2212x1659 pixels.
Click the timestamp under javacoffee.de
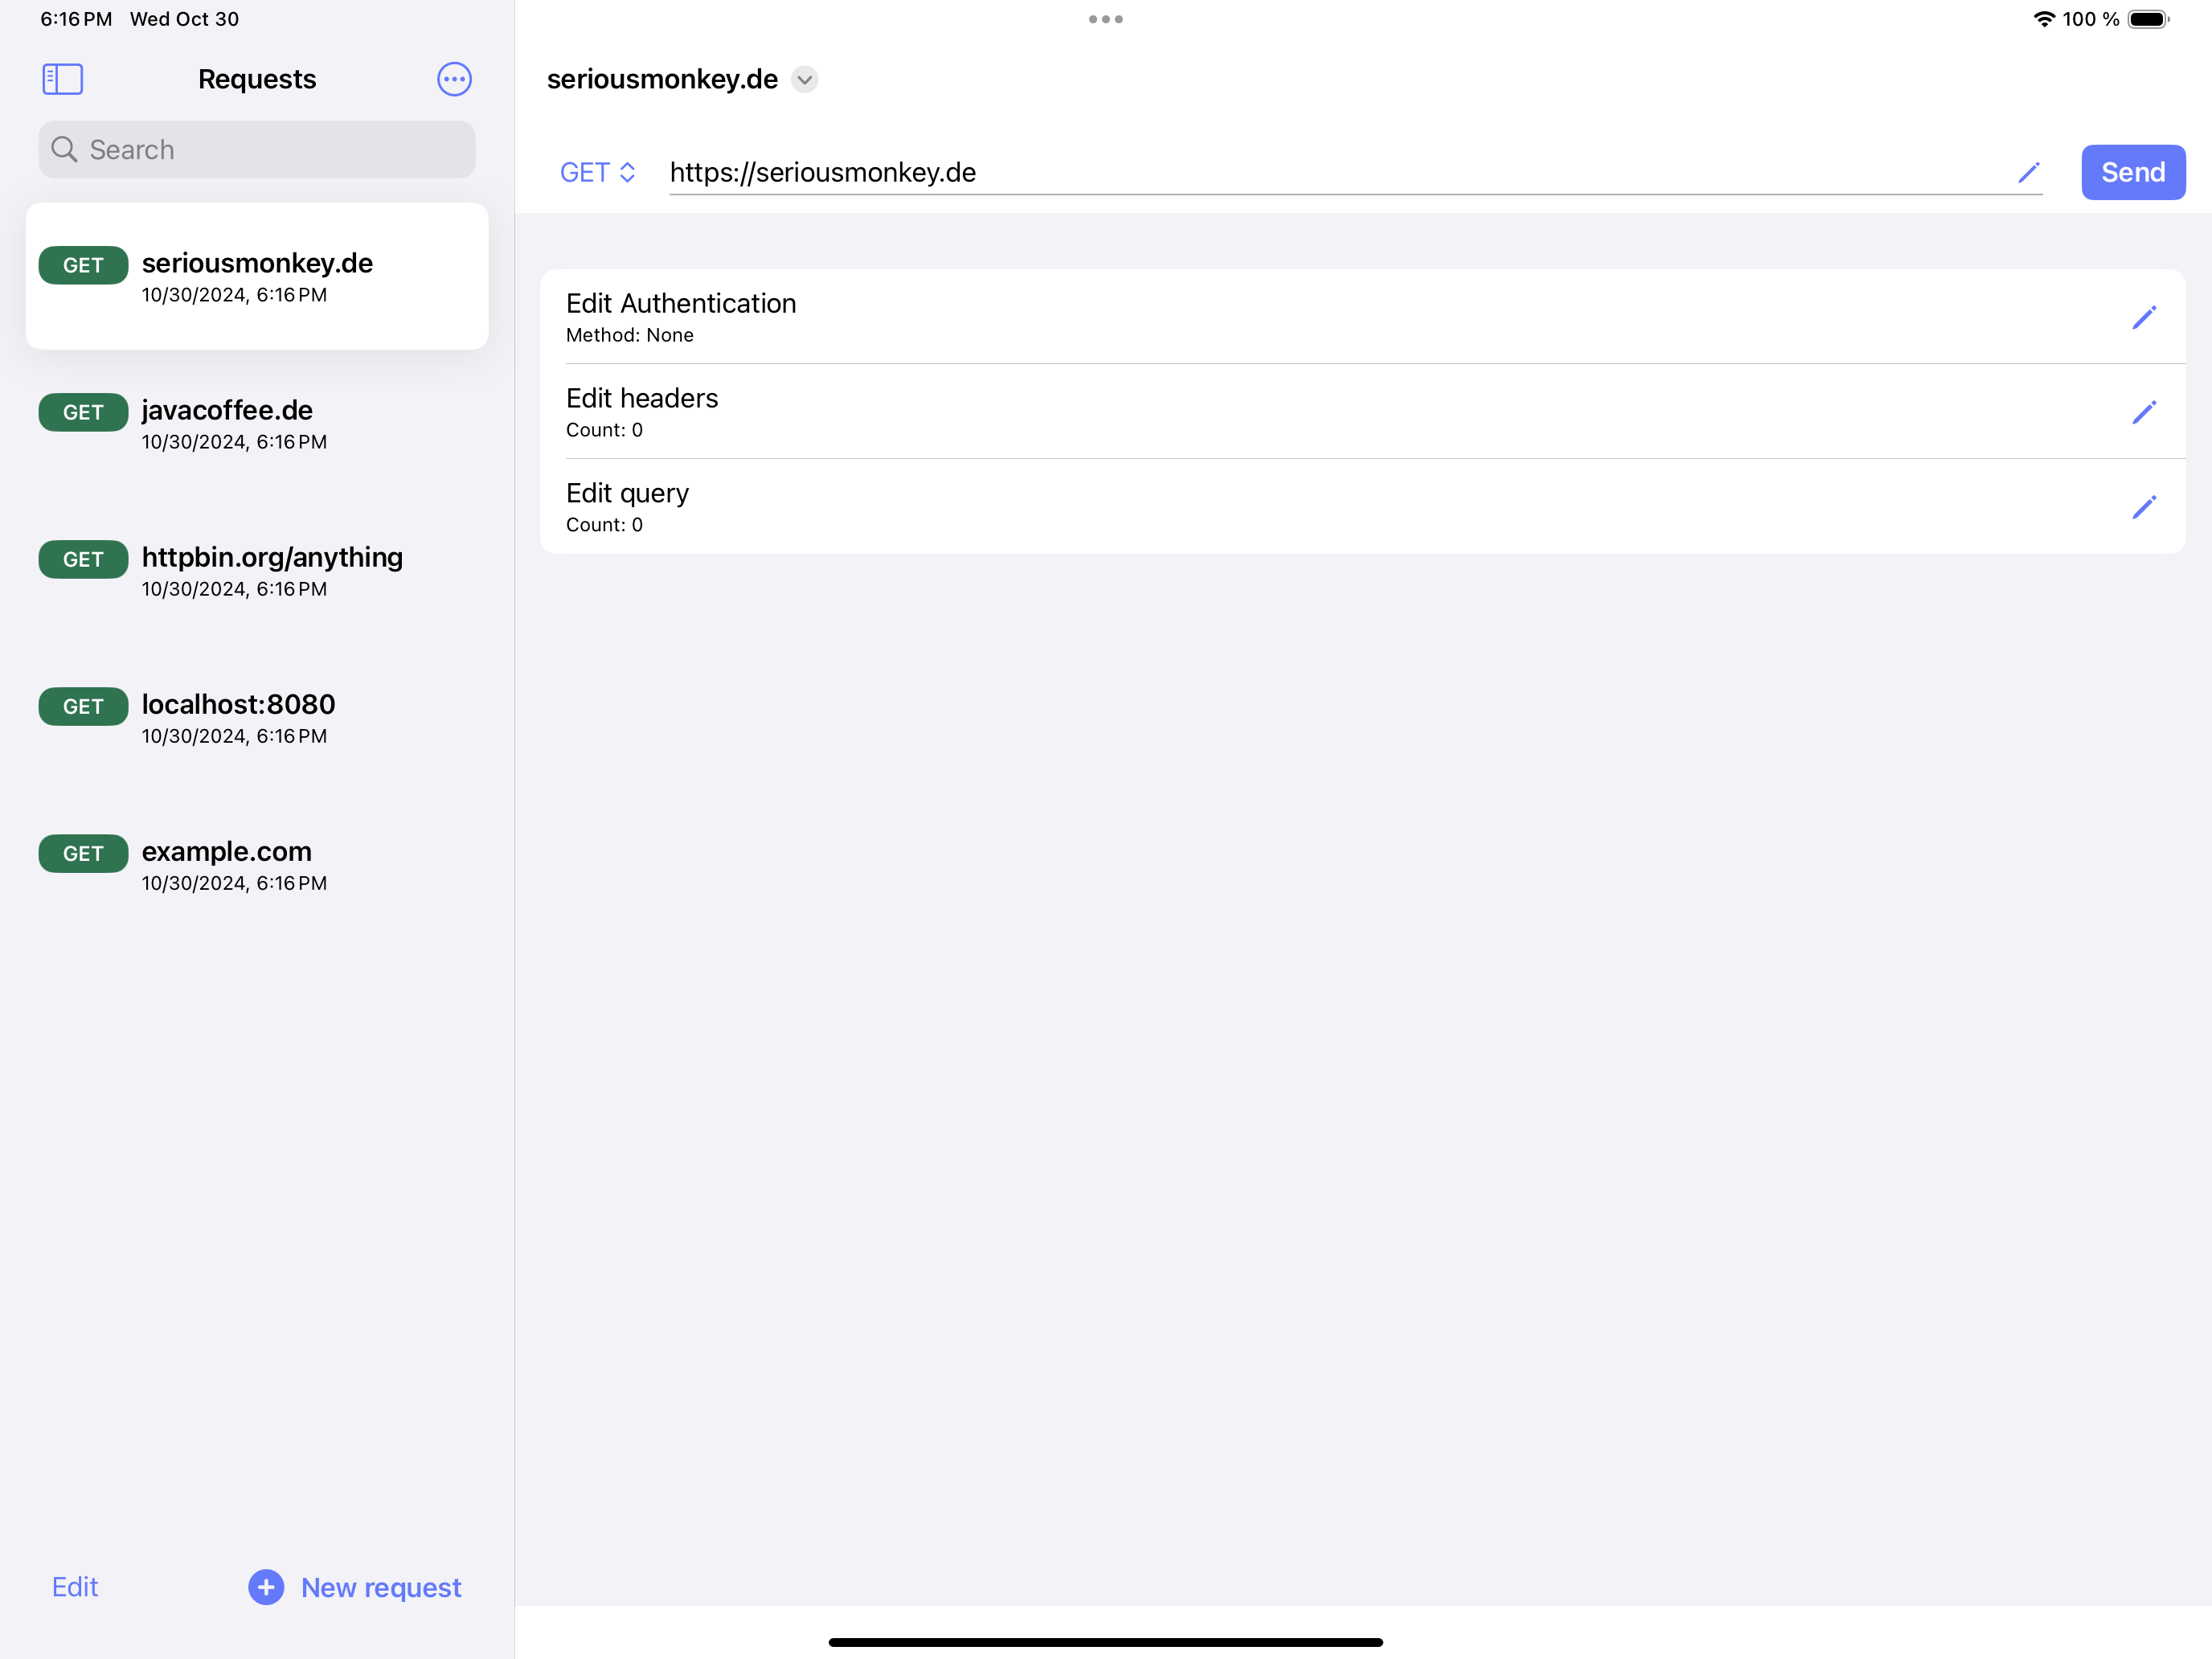(234, 442)
